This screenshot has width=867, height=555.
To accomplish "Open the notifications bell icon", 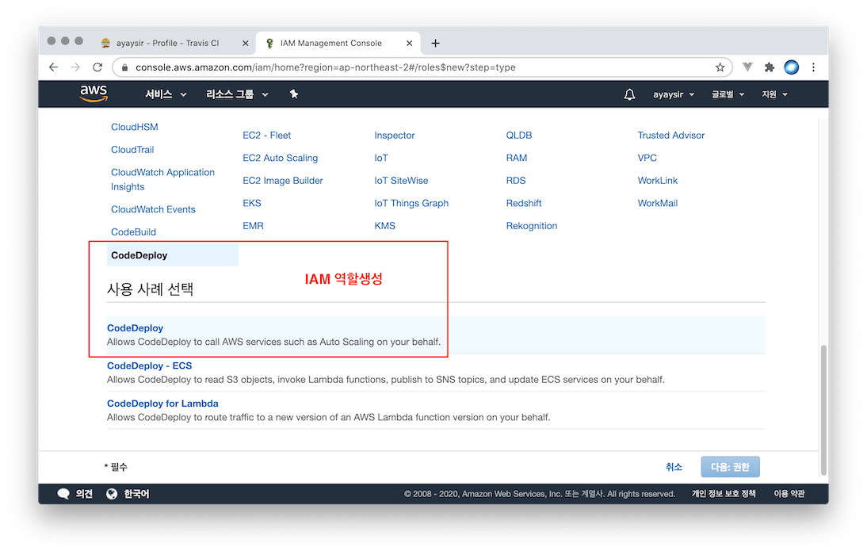I will 629,94.
